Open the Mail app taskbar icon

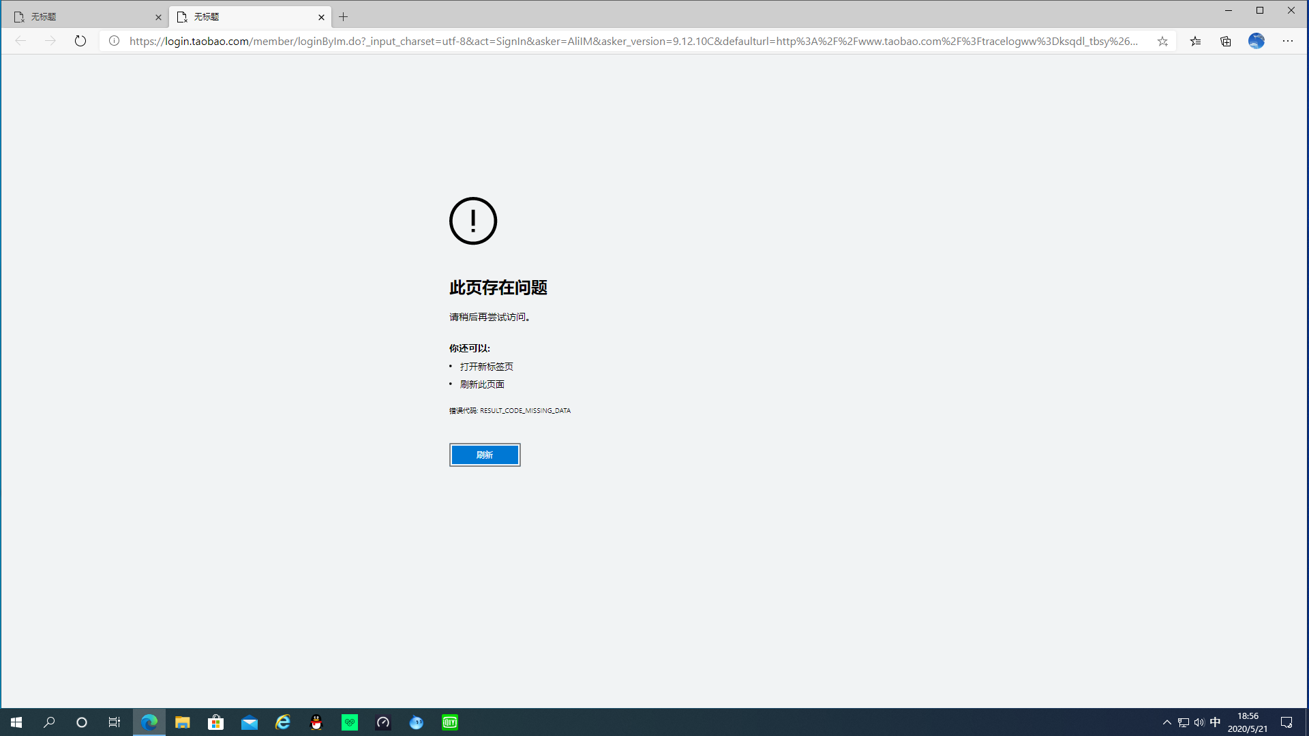coord(250,722)
